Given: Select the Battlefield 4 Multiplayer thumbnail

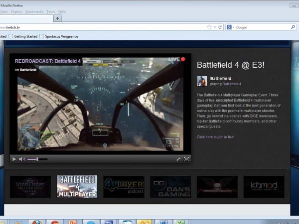Looking at the screenshot, I should click(77, 187).
